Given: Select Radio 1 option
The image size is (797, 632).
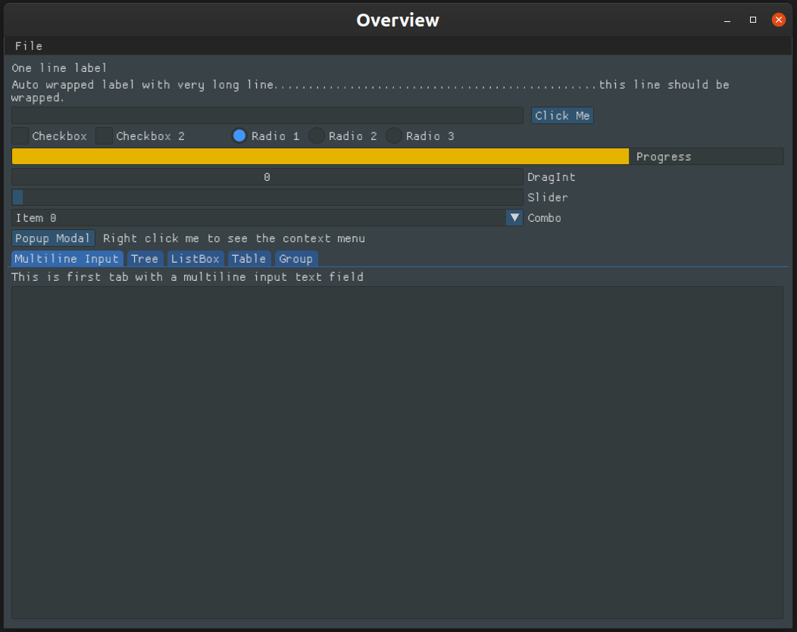Looking at the screenshot, I should coord(239,136).
